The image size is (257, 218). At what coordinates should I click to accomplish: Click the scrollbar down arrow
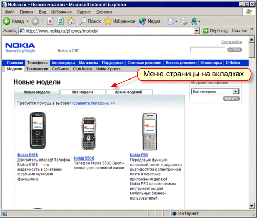251,206
